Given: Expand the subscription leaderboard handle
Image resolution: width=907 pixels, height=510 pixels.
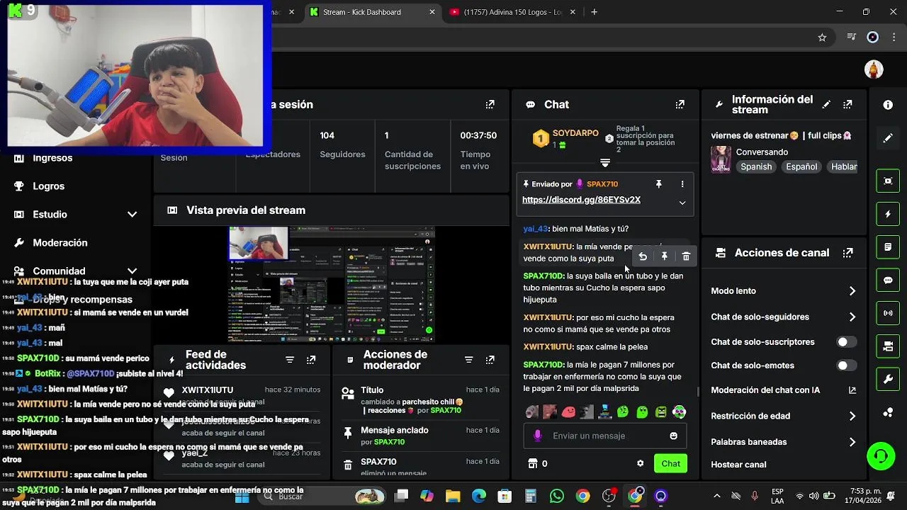Looking at the screenshot, I should (x=605, y=163).
